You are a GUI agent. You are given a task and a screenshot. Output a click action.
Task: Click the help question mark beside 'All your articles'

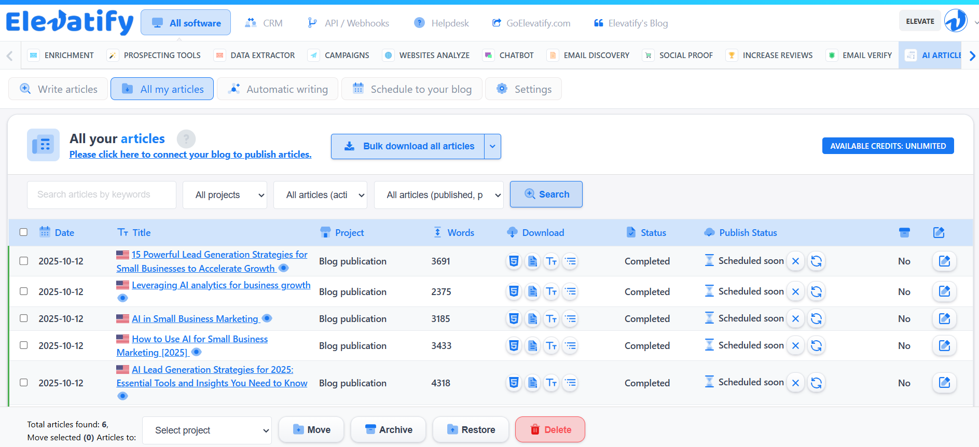pyautogui.click(x=186, y=139)
